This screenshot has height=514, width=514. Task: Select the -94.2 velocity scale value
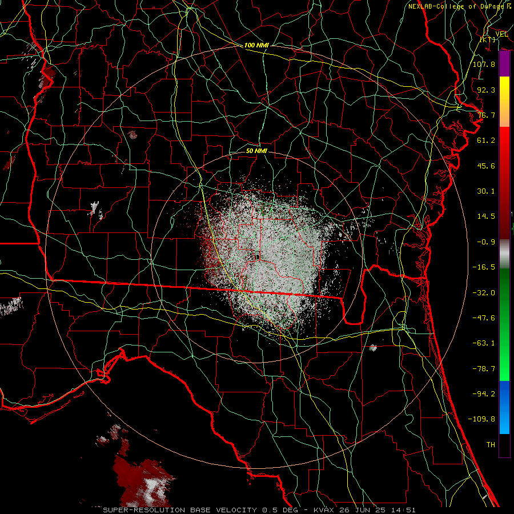(x=484, y=394)
